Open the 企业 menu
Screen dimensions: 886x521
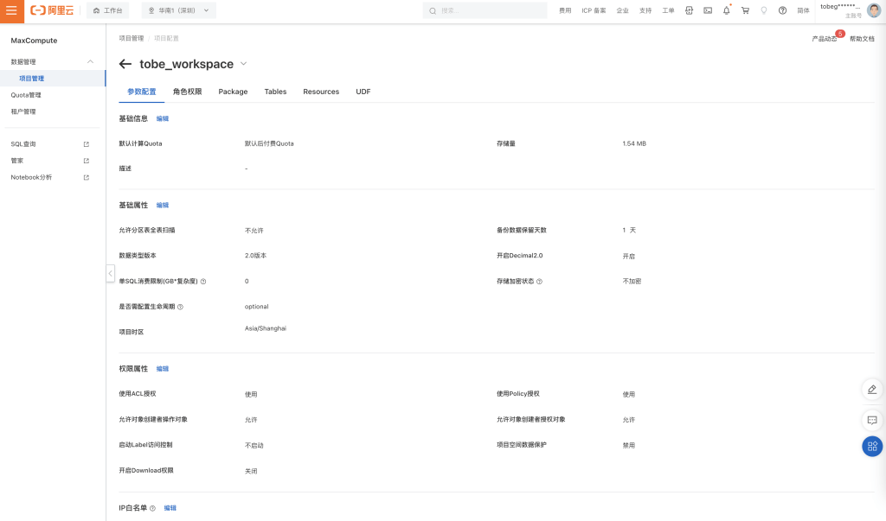pyautogui.click(x=622, y=10)
